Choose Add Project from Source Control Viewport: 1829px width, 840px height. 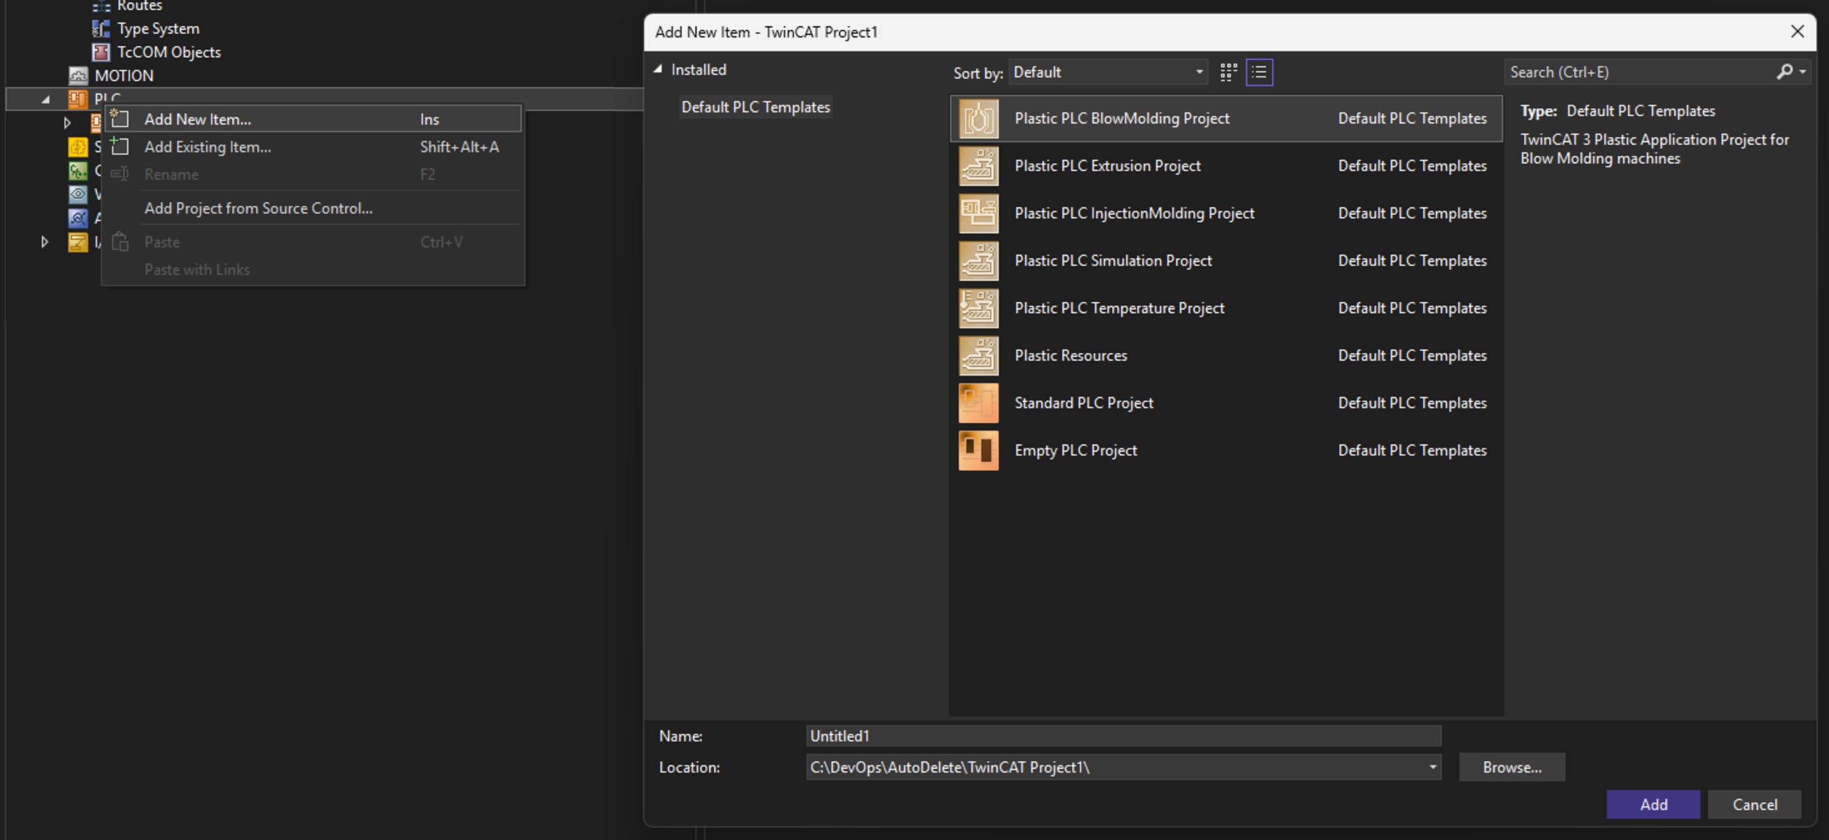click(x=313, y=208)
